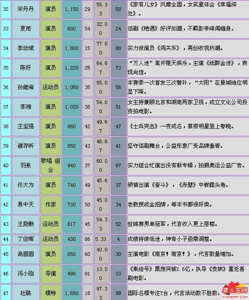Click the name 李幼斌
Screen dimensions: 249x300
(25, 48)
